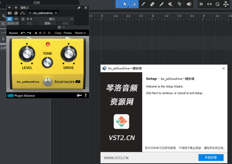The width and height of the screenshot is (232, 164).
Task: Click the Plugin Alliance logo
Action: tap(21, 96)
